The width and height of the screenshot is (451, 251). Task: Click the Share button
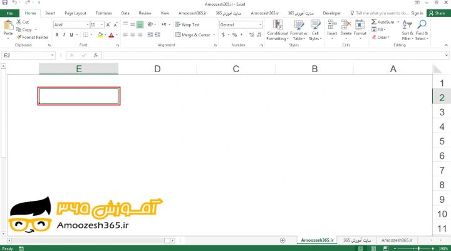[437, 13]
